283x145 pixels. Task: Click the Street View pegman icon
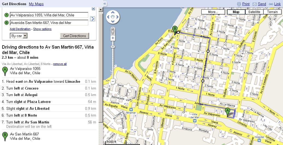(113, 31)
